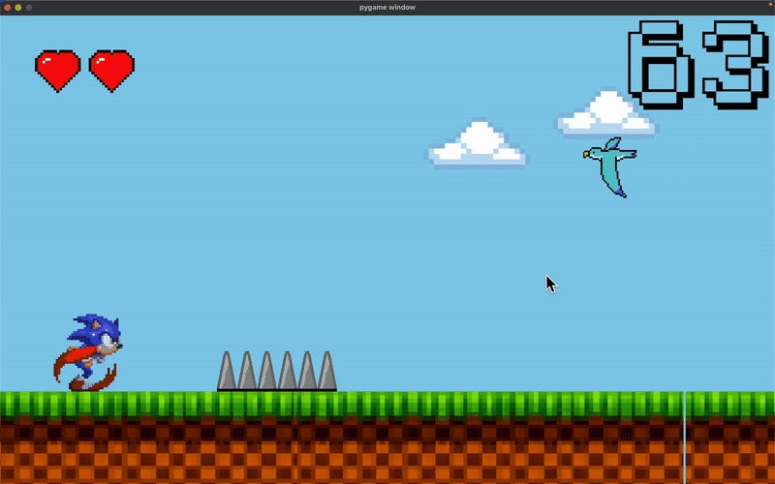Viewport: 775px width, 484px height.
Task: Click the score digit 3
Action: [x=736, y=65]
